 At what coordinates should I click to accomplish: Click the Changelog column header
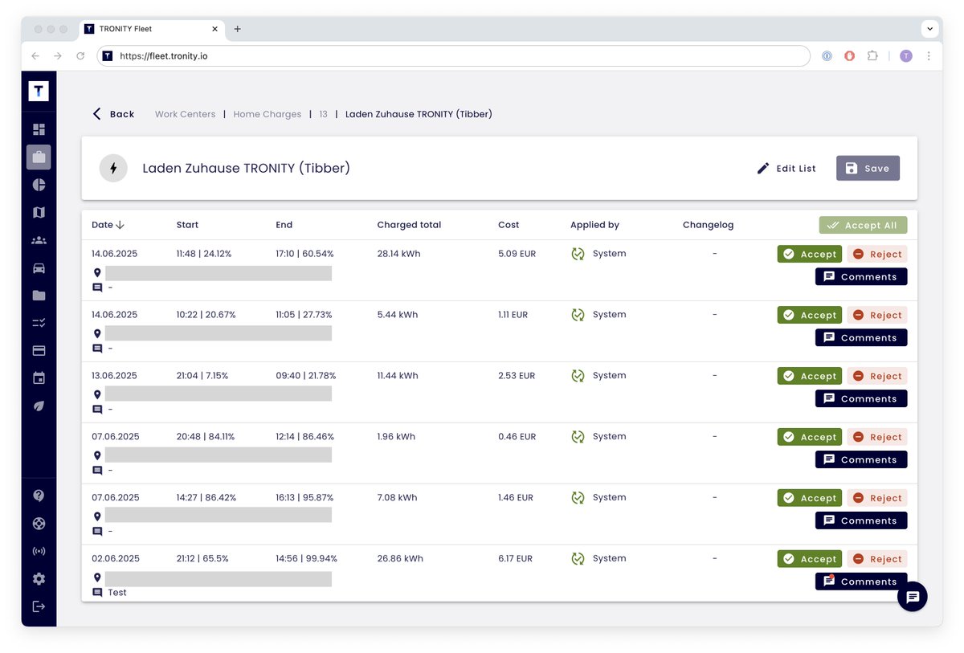click(x=708, y=225)
